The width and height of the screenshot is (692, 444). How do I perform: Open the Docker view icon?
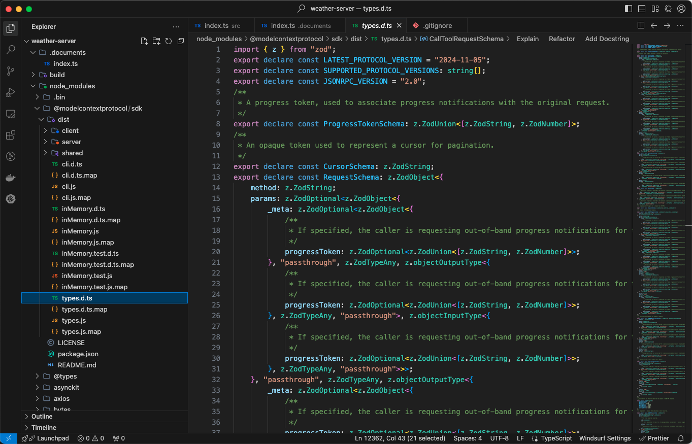click(11, 178)
